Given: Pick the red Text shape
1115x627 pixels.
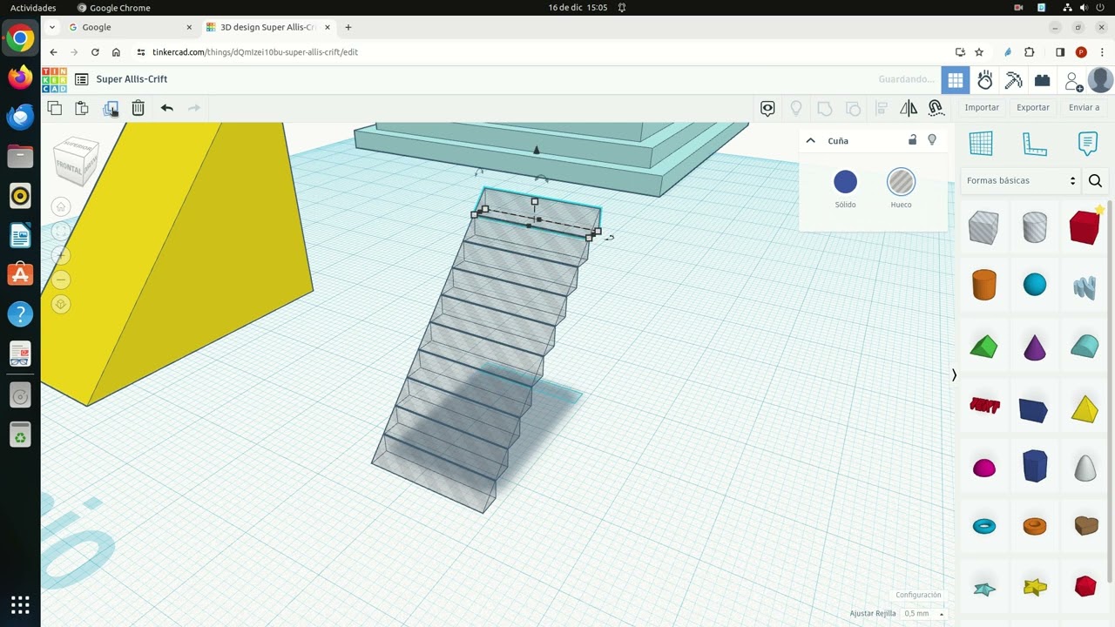Looking at the screenshot, I should tap(984, 406).
